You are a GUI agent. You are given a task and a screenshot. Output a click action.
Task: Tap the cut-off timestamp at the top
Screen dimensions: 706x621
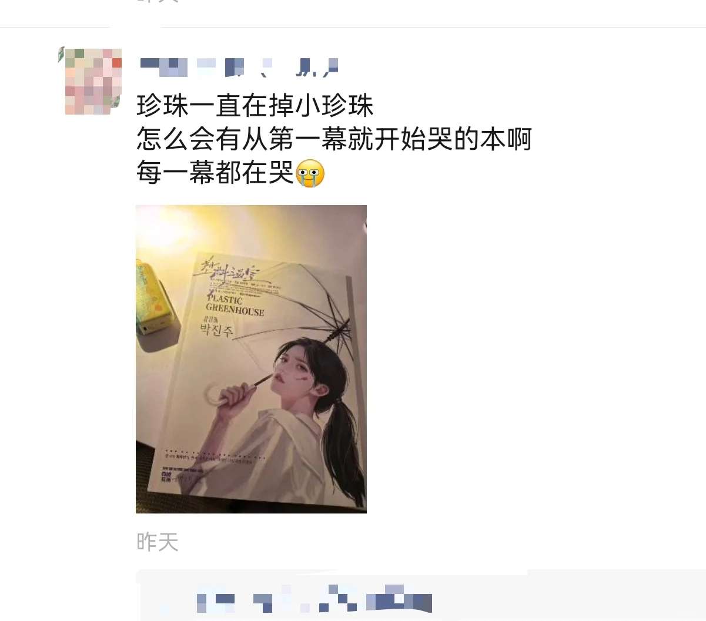pos(158,2)
